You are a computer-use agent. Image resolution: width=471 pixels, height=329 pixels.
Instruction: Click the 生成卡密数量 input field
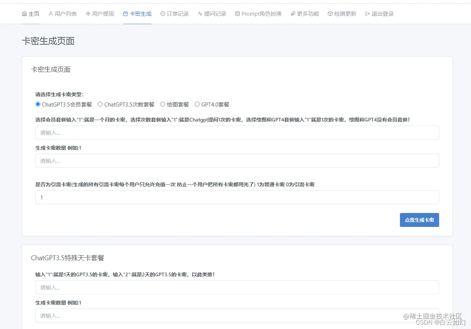pyautogui.click(x=237, y=161)
